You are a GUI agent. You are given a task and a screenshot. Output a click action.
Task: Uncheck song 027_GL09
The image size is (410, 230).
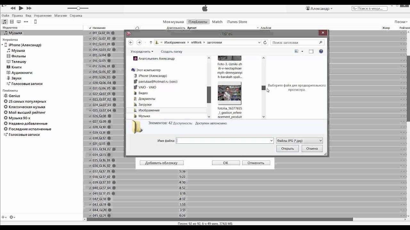point(90,122)
